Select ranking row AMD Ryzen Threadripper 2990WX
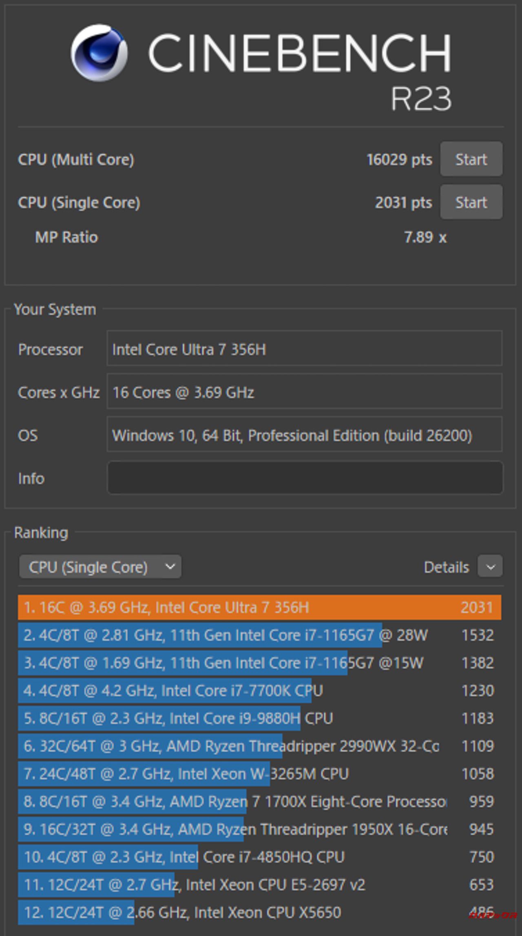Viewport: 522px width, 936px height. coord(259,746)
